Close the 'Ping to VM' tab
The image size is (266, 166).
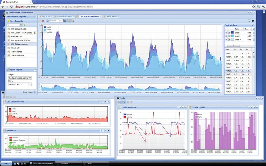click(x=52, y=16)
